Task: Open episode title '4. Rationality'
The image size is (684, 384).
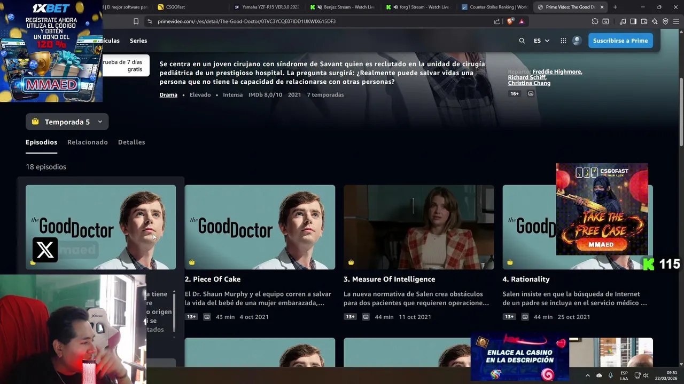Action: point(526,279)
